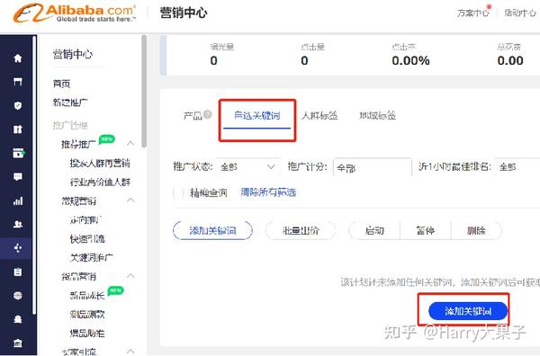Open the store icon in dark sidebar
Image resolution: width=540 pixels, height=356 pixels.
18,82
